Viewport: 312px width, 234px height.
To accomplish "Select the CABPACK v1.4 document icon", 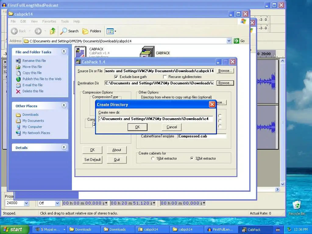I will point(80,52).
